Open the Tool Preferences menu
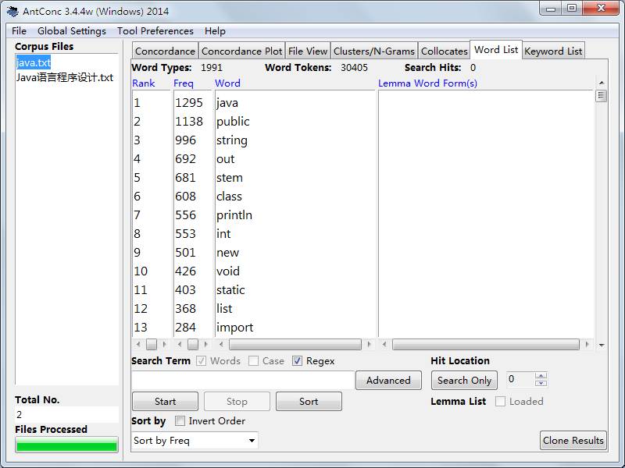 pyautogui.click(x=155, y=31)
